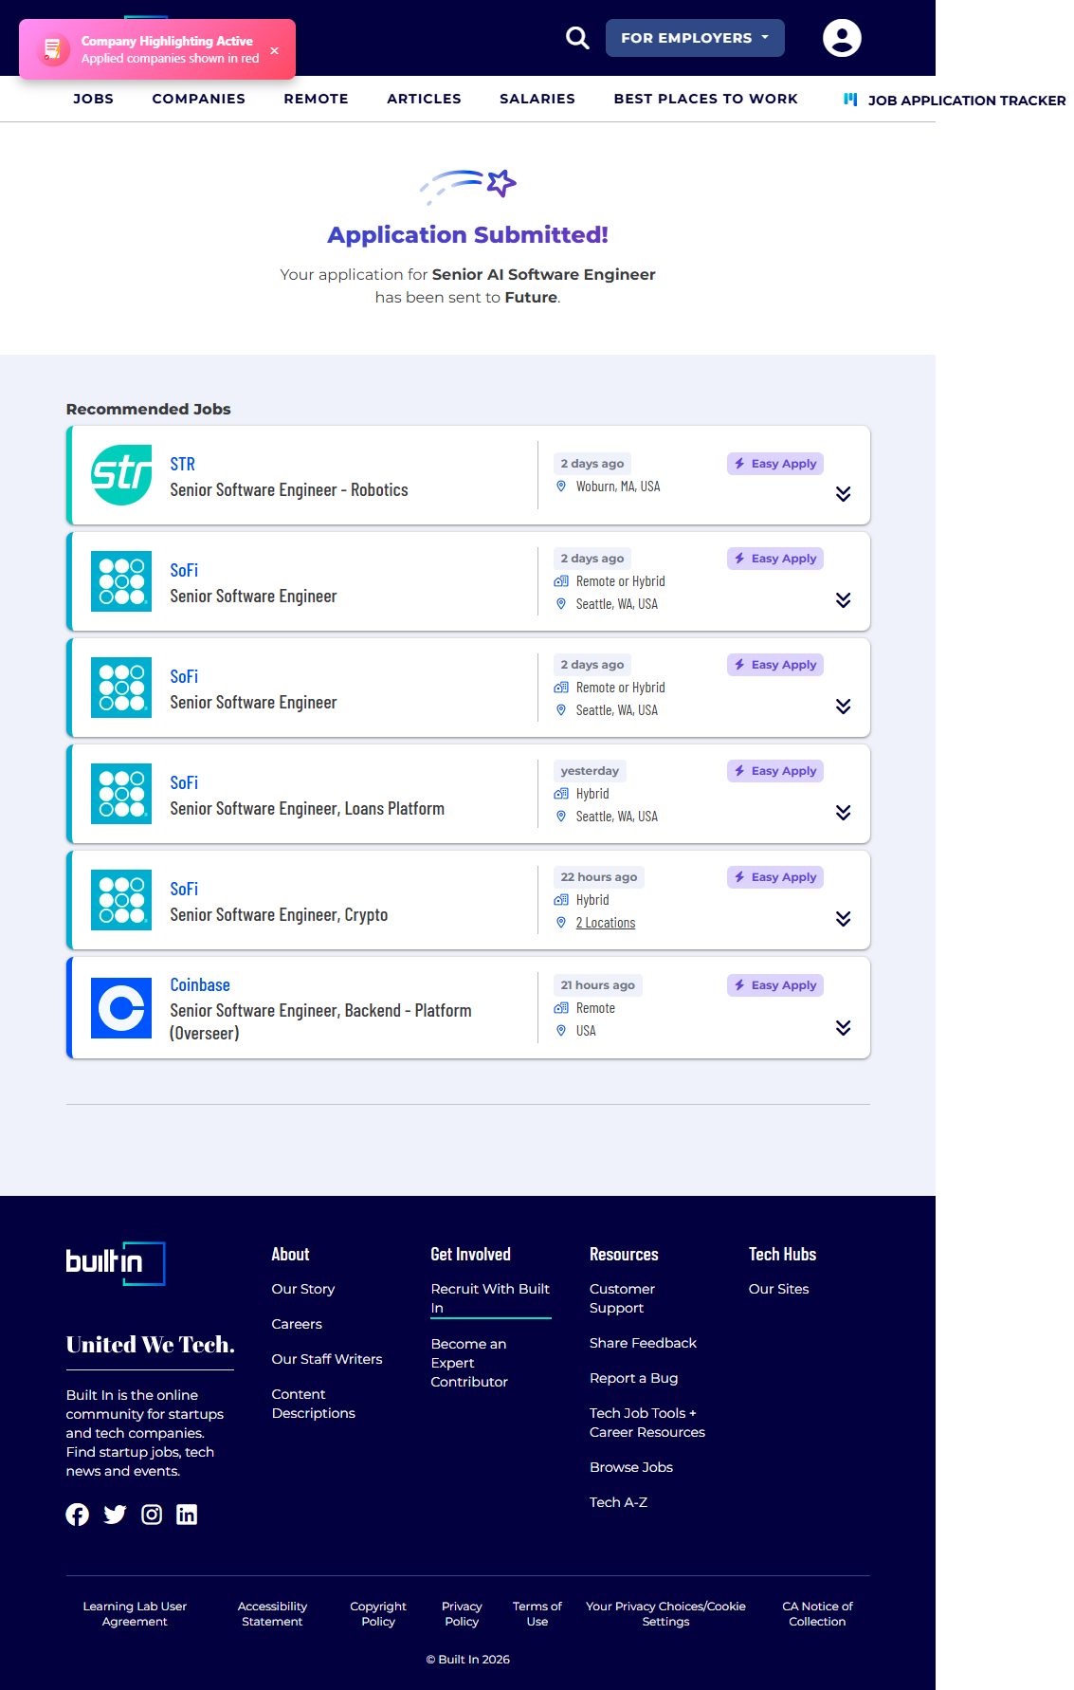Dismiss the Company Highlighting Active notification
This screenshot has height=1690, width=1074.
point(275,50)
